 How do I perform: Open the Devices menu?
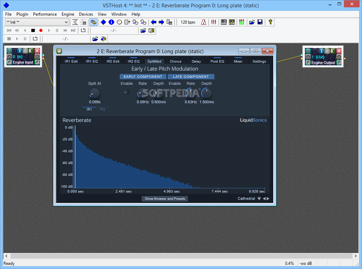86,14
